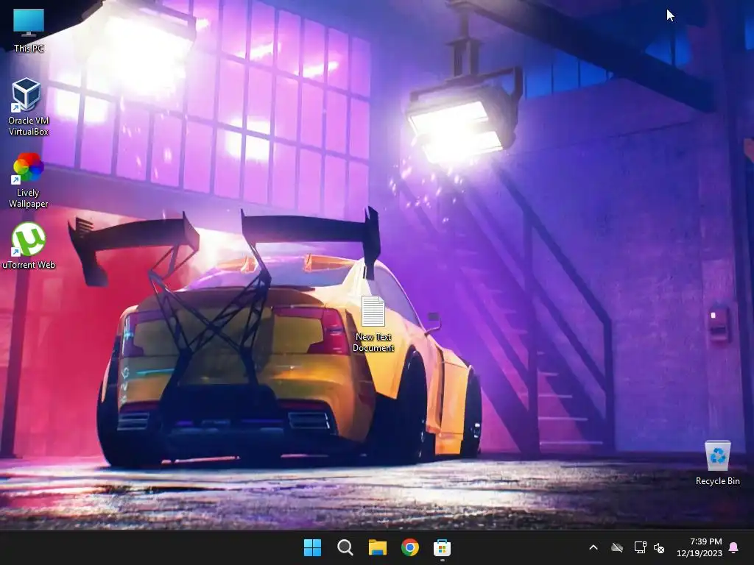The height and width of the screenshot is (565, 754).
Task: Launch Google Chrome from taskbar
Action: (410, 547)
